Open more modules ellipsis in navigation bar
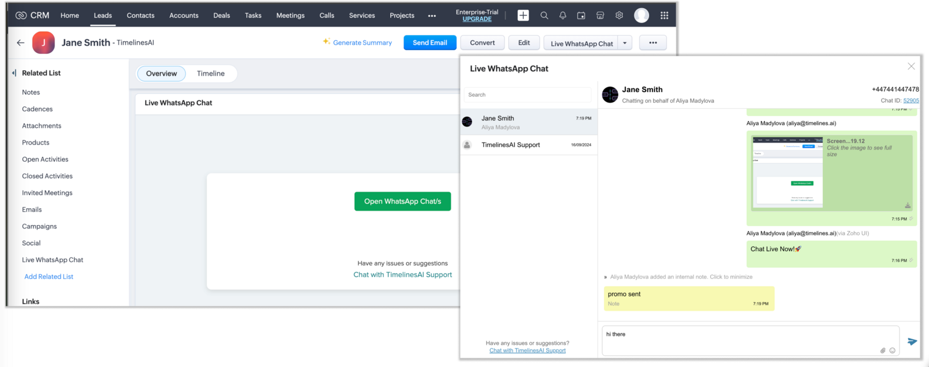The height and width of the screenshot is (367, 929). click(x=432, y=16)
